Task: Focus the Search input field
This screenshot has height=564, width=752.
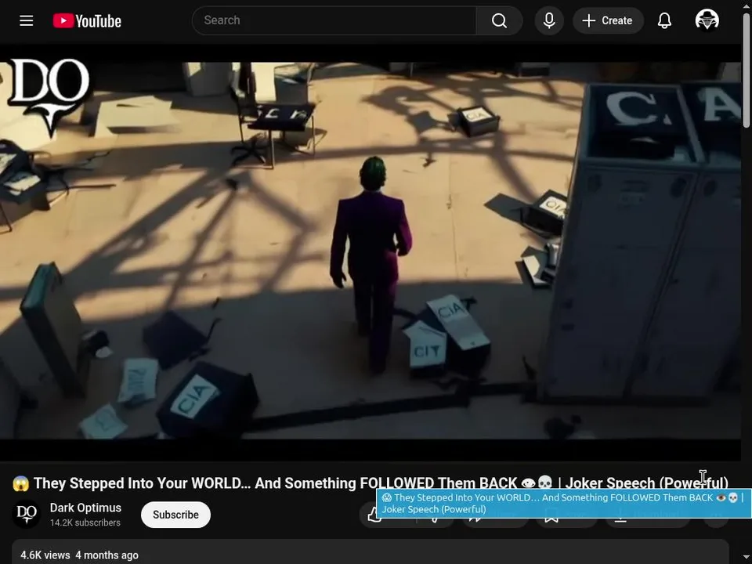Action: [334, 20]
